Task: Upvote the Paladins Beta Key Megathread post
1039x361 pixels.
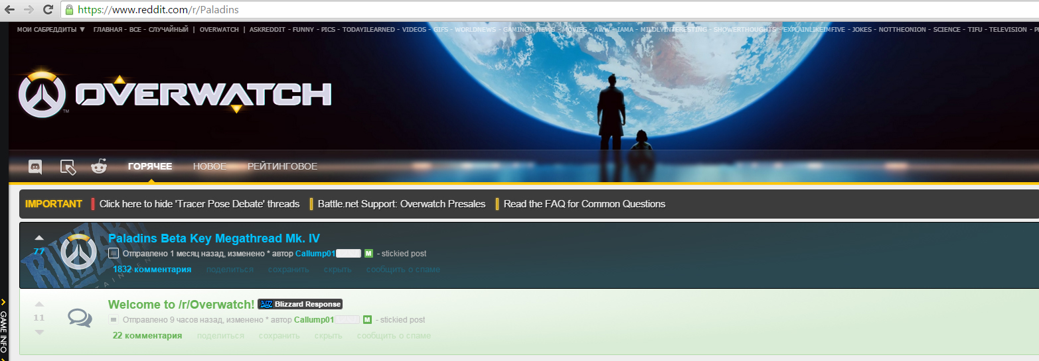Action: (39, 238)
